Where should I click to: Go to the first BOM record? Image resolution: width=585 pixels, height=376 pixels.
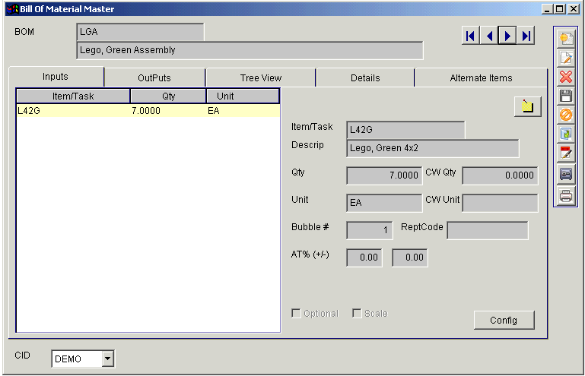[471, 36]
